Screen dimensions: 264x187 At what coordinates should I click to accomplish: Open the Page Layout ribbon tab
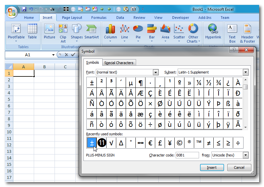72,18
